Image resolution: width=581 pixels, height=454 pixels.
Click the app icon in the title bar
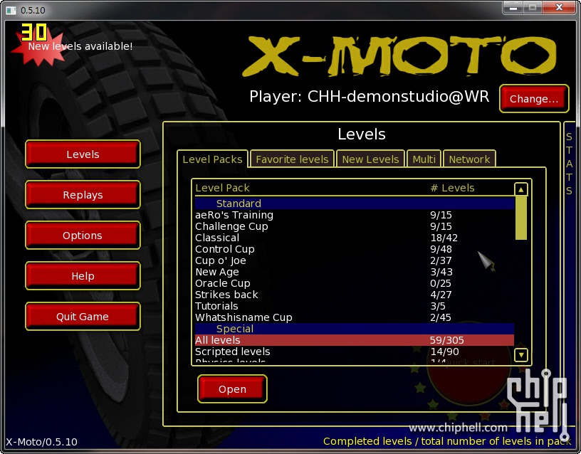coord(11,10)
